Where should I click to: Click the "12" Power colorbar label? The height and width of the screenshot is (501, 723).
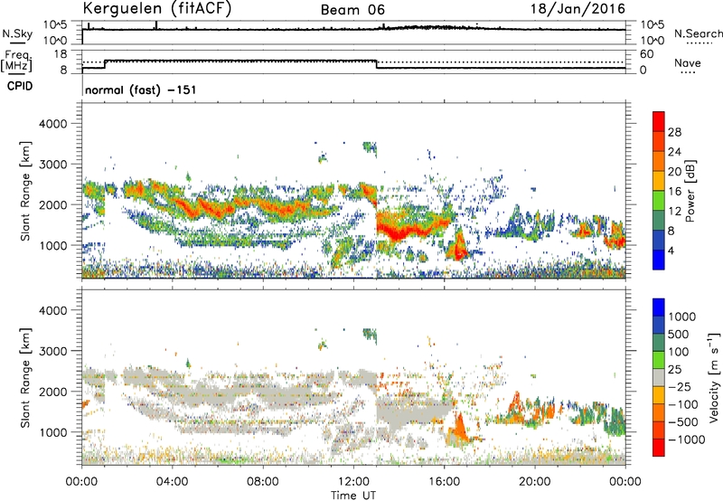[674, 212]
